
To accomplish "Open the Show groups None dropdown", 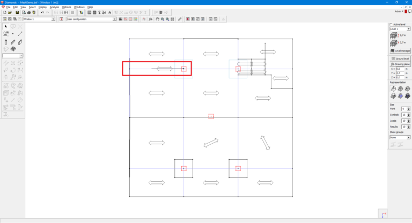I will tap(409, 137).
